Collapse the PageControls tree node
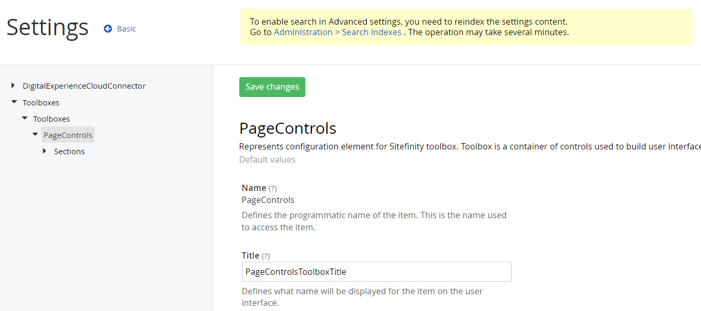This screenshot has width=701, height=311. tap(35, 134)
